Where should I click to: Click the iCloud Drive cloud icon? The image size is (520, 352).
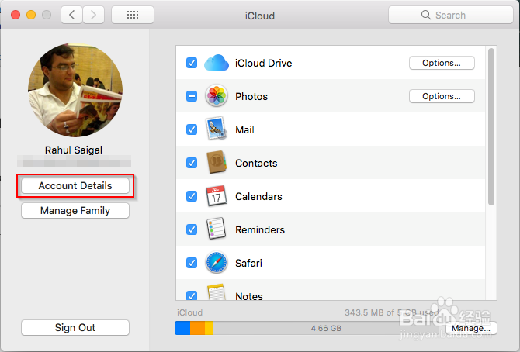pyautogui.click(x=217, y=63)
